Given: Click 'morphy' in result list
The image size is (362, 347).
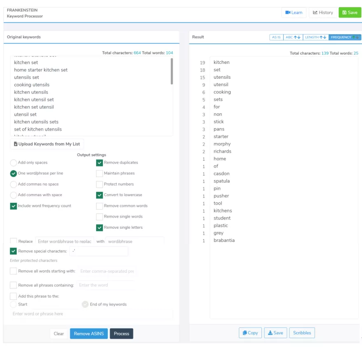Looking at the screenshot, I should [x=222, y=144].
